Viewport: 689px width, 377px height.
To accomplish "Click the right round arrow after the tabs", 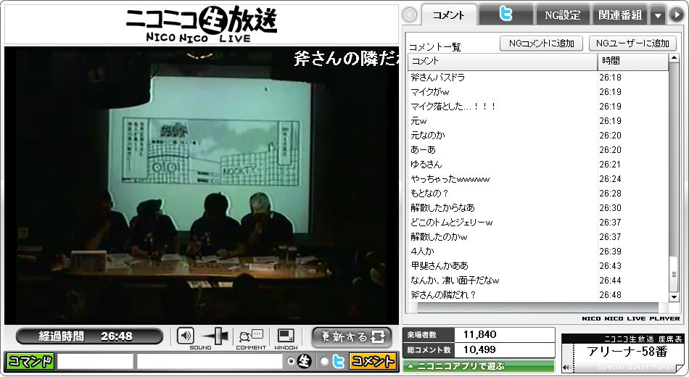I will 676,15.
